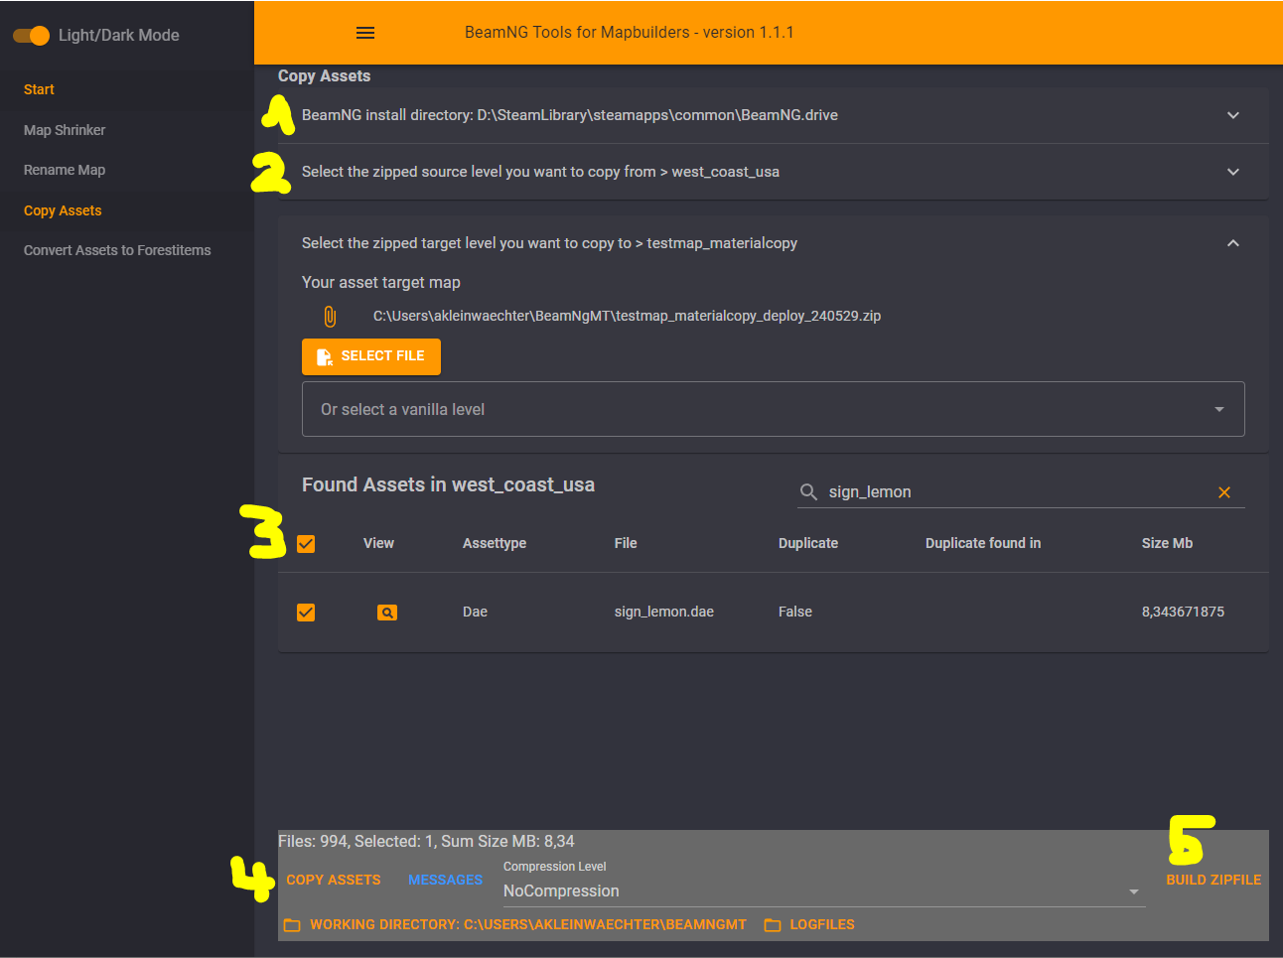Viewport: 1283px width, 958px height.
Task: Sort by the Duplicate column header
Action: pyautogui.click(x=808, y=544)
